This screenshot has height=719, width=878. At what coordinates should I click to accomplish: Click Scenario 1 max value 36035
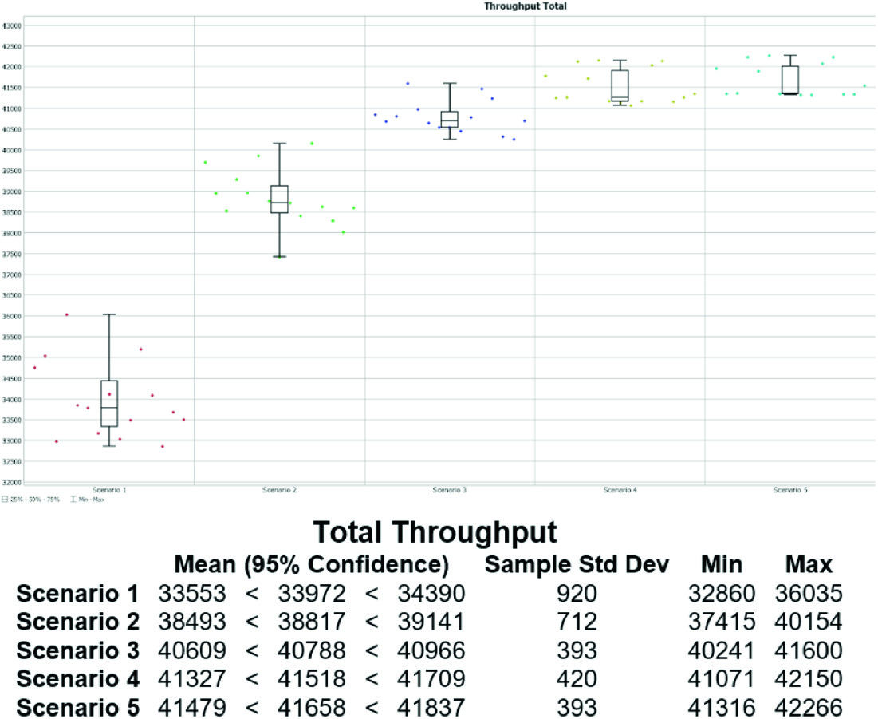coord(809,594)
